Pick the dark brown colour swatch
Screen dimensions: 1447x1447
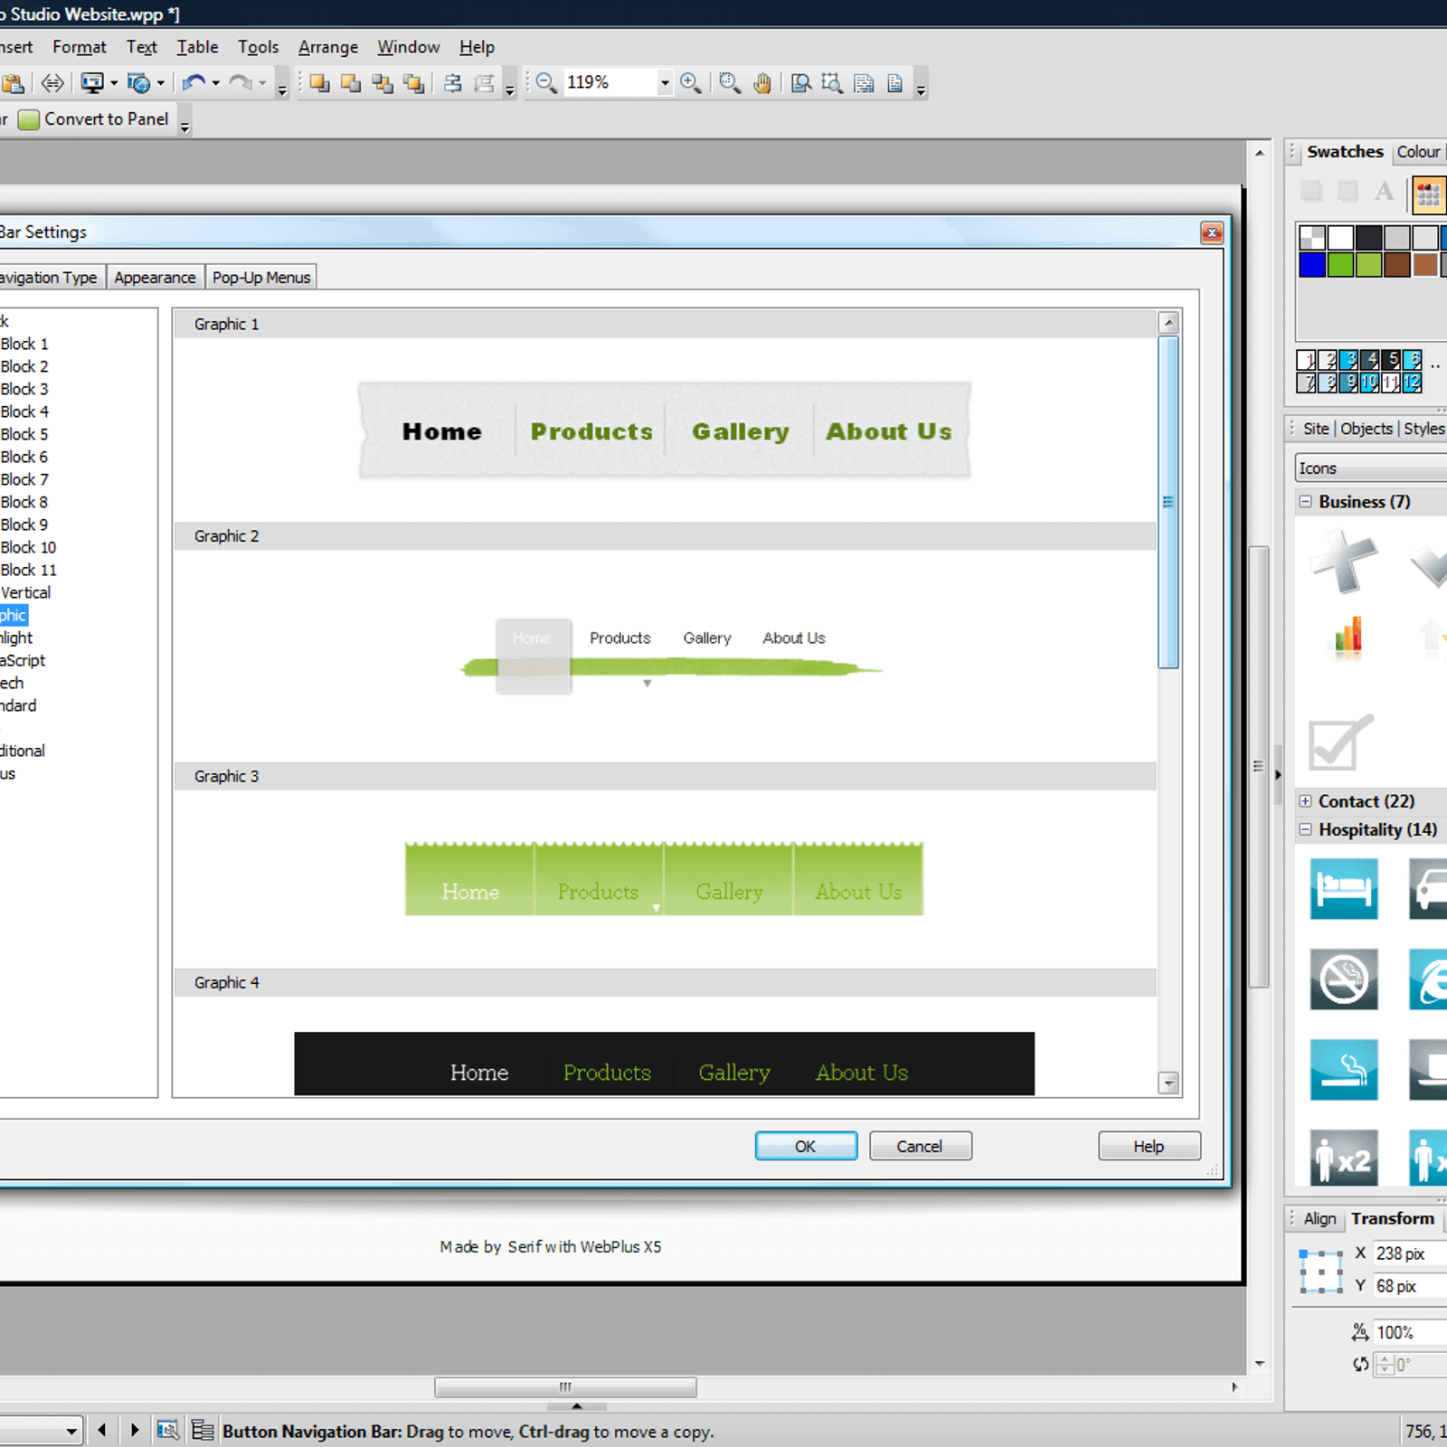click(x=1397, y=265)
